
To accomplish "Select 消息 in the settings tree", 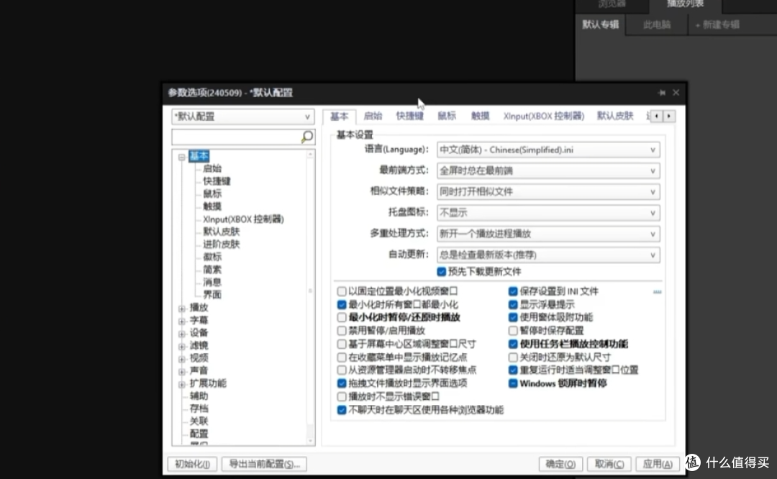I will tap(212, 283).
